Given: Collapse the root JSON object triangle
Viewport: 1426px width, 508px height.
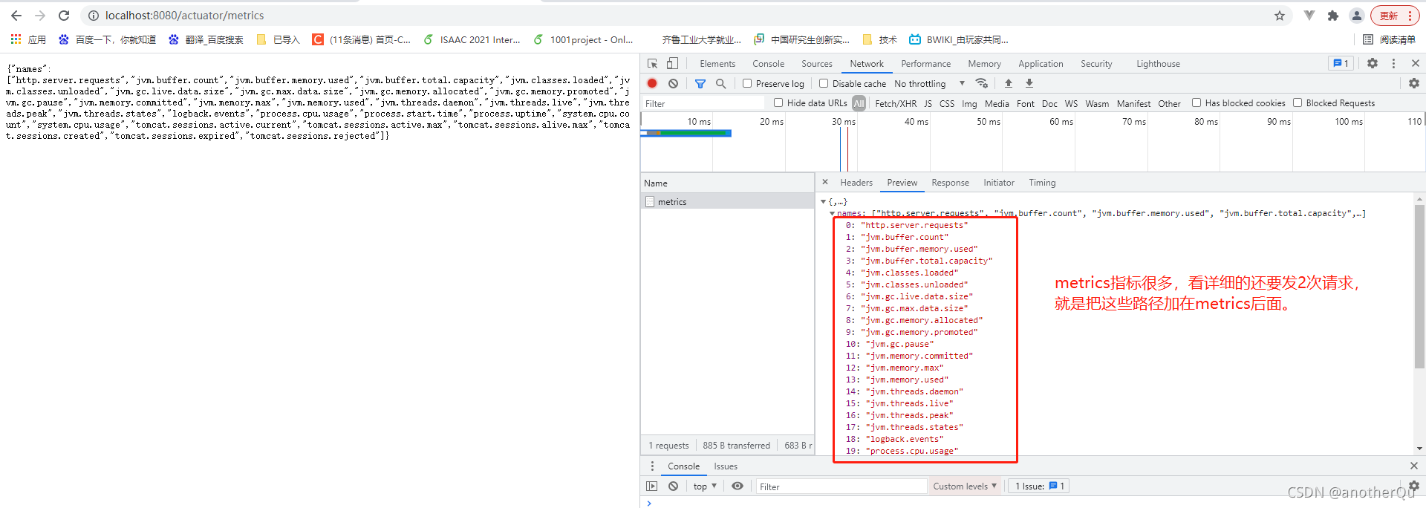Looking at the screenshot, I should click(823, 202).
